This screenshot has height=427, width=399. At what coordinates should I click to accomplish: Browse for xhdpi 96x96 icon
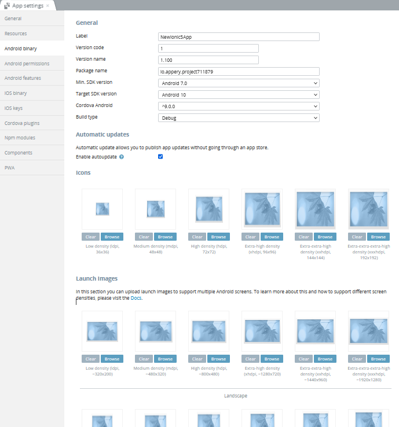(272, 237)
